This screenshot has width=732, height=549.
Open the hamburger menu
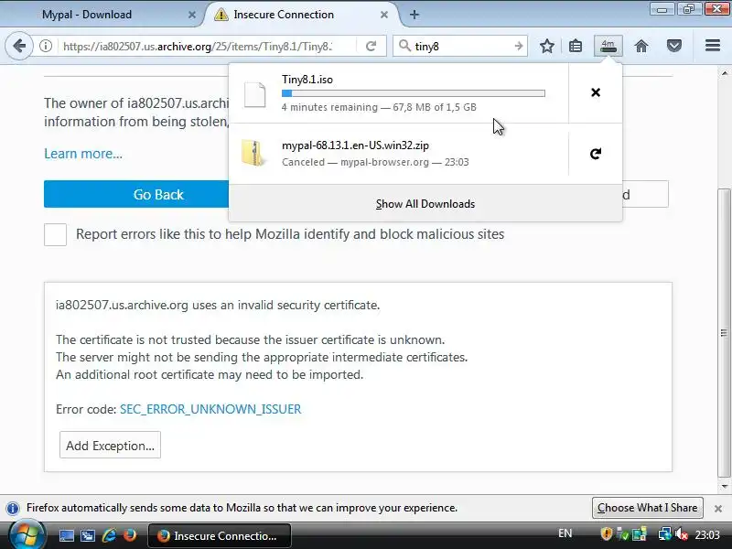(x=713, y=45)
